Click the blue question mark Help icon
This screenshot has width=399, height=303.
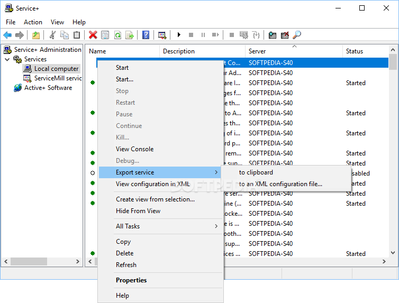(146, 35)
